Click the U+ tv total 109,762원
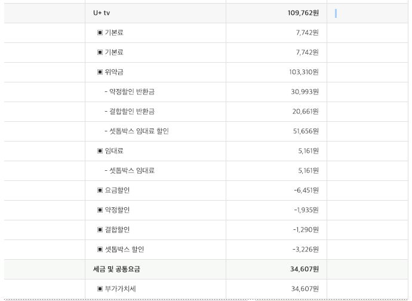This screenshot has height=301, width=412. pos(303,13)
